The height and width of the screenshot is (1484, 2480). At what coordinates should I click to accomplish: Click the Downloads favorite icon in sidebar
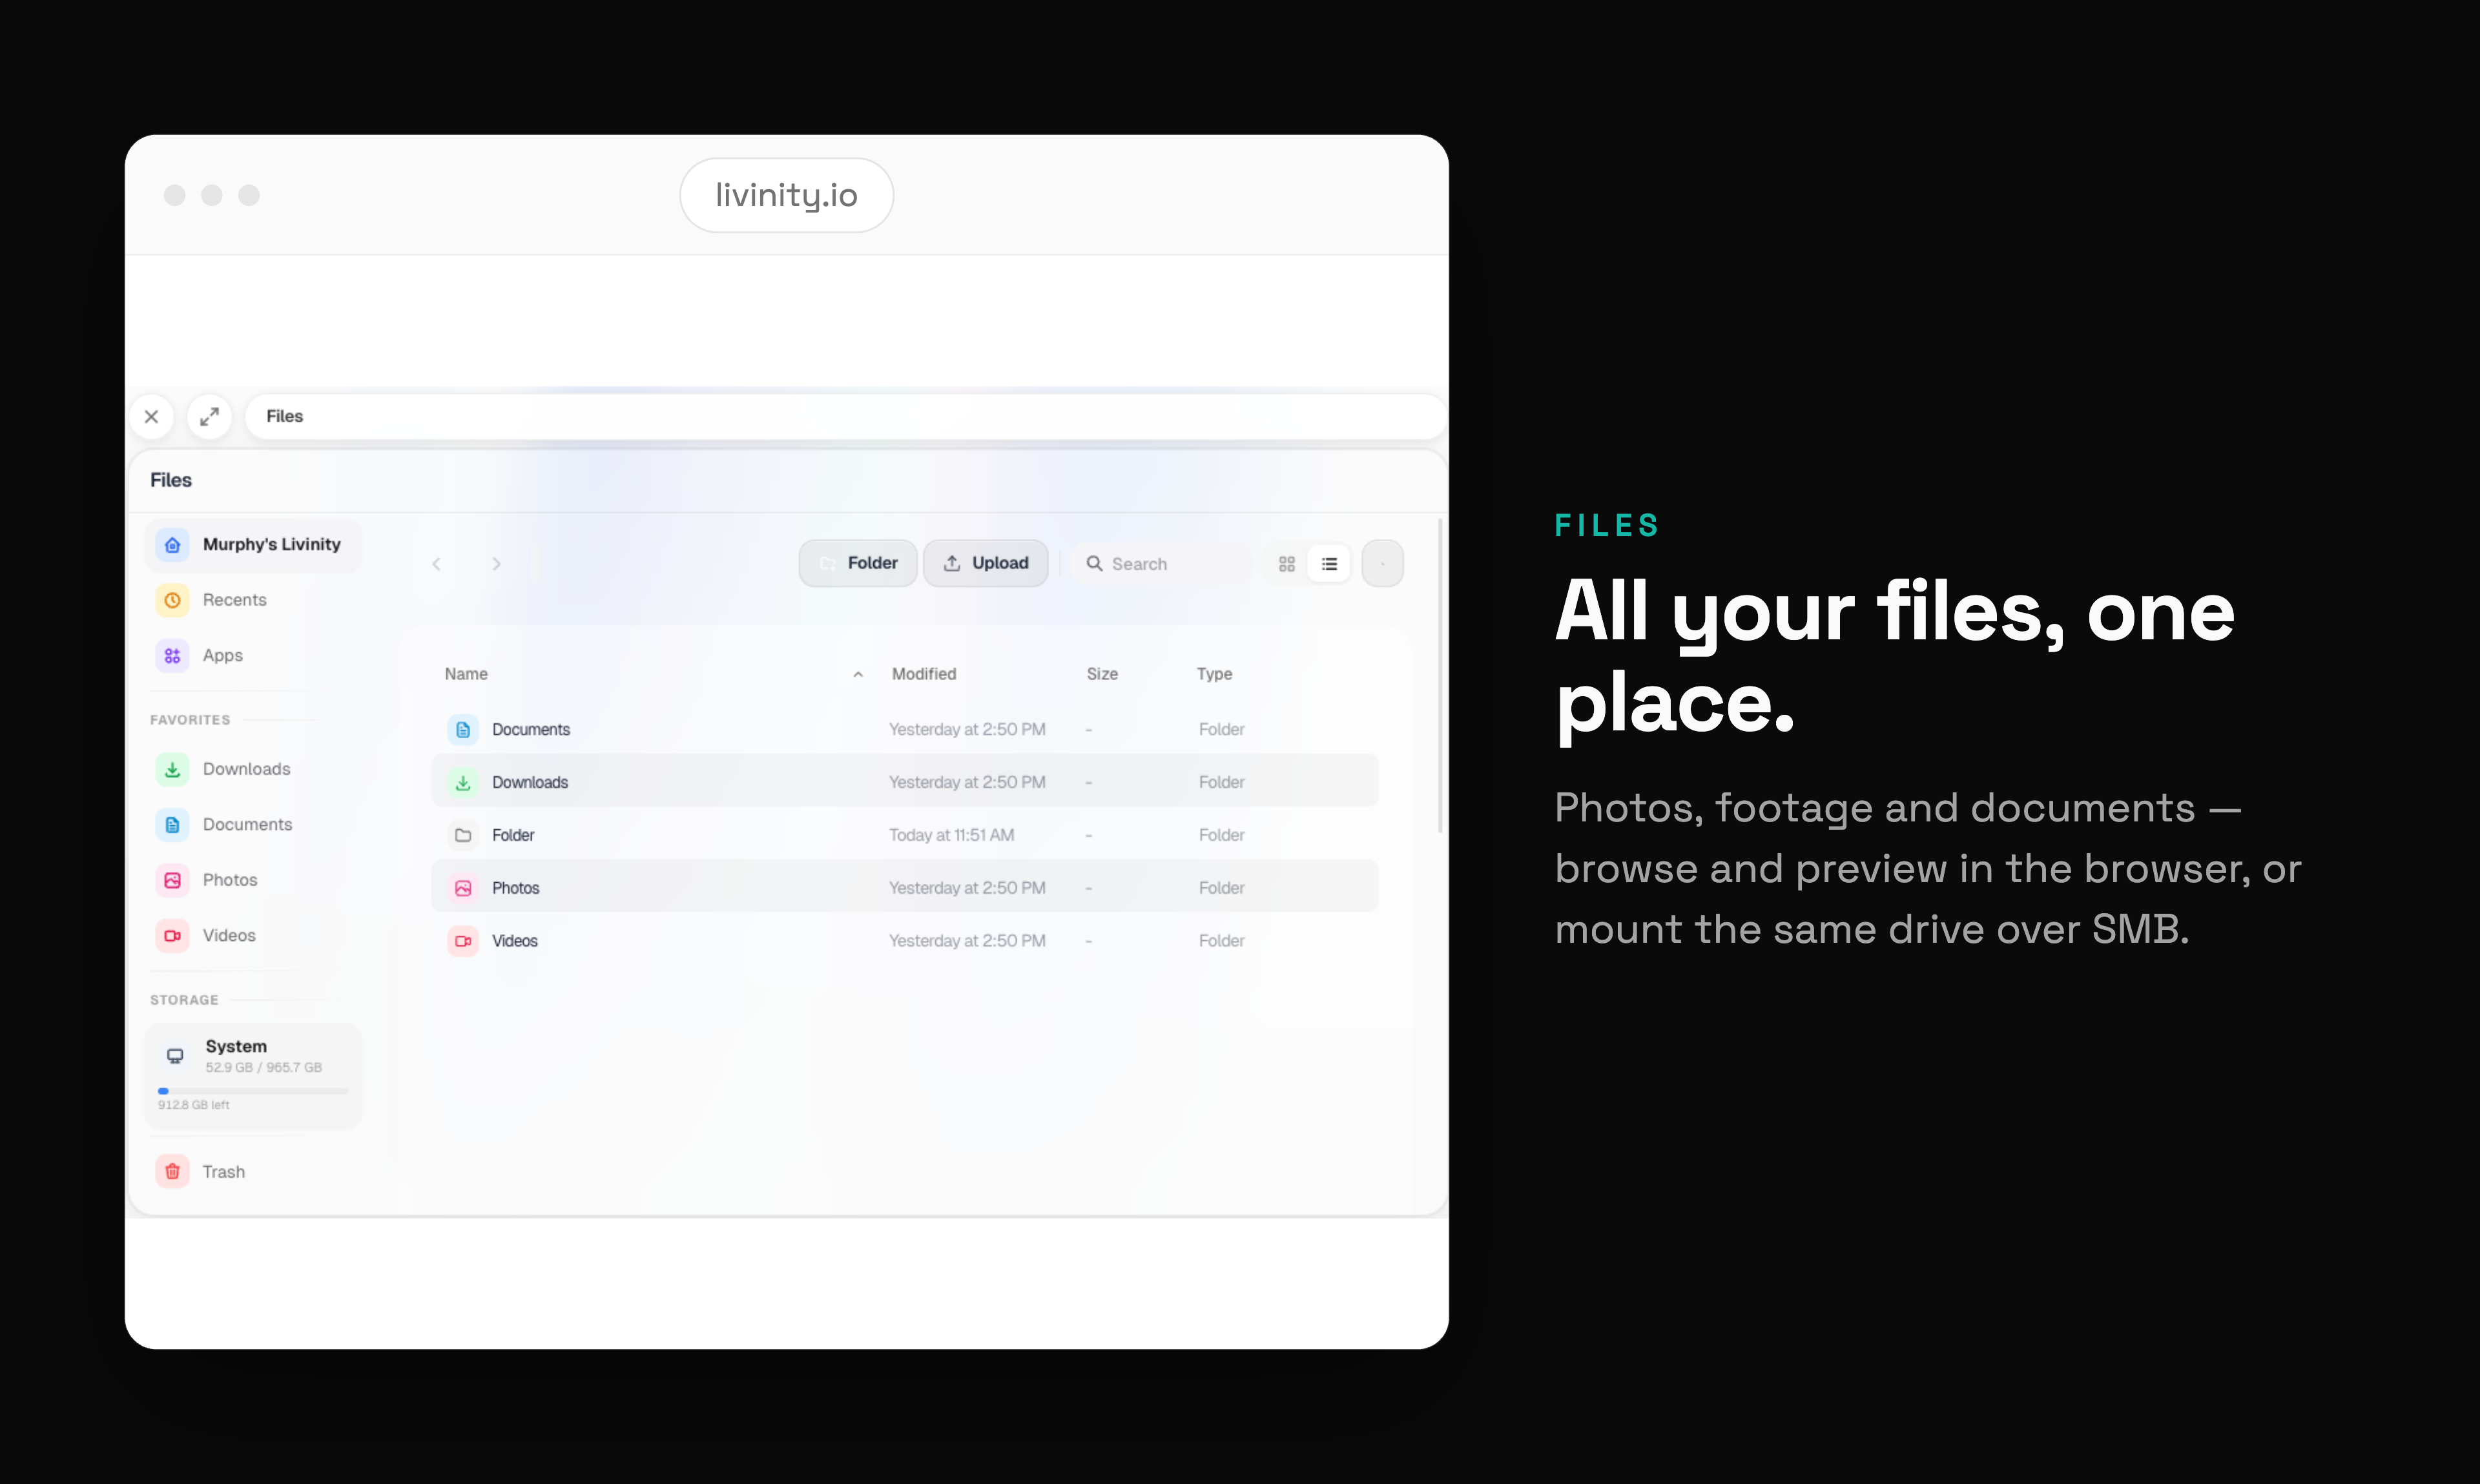pyautogui.click(x=173, y=769)
